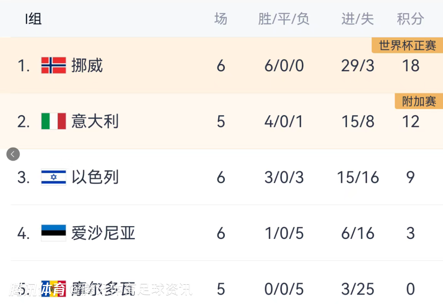443x304 pixels.
Task: Click the 进/失 column header
Action: [357, 19]
